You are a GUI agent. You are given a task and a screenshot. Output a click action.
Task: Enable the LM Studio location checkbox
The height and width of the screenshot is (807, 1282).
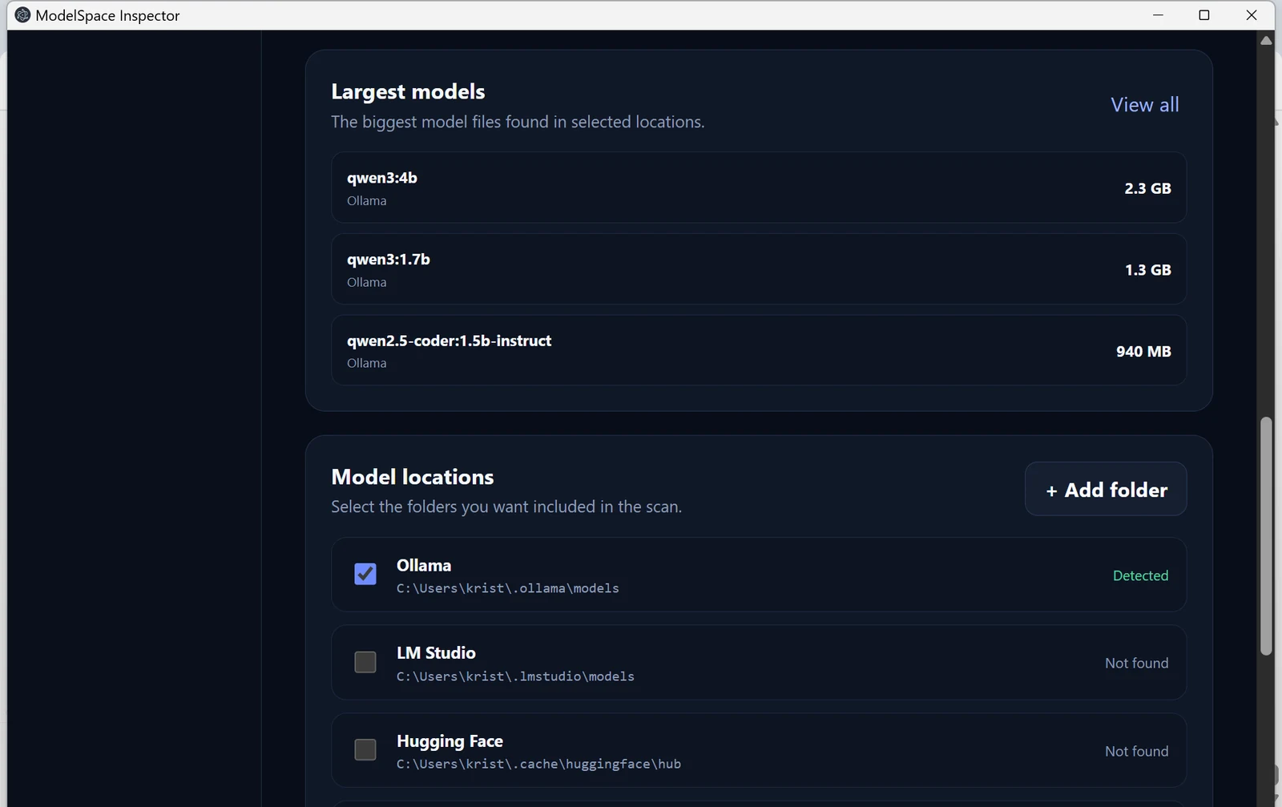click(365, 662)
